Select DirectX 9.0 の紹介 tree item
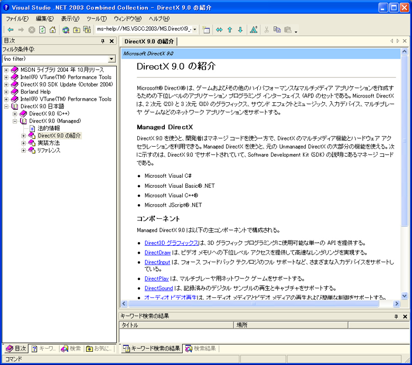This screenshot has height=365, width=412. pyautogui.click(x=59, y=136)
